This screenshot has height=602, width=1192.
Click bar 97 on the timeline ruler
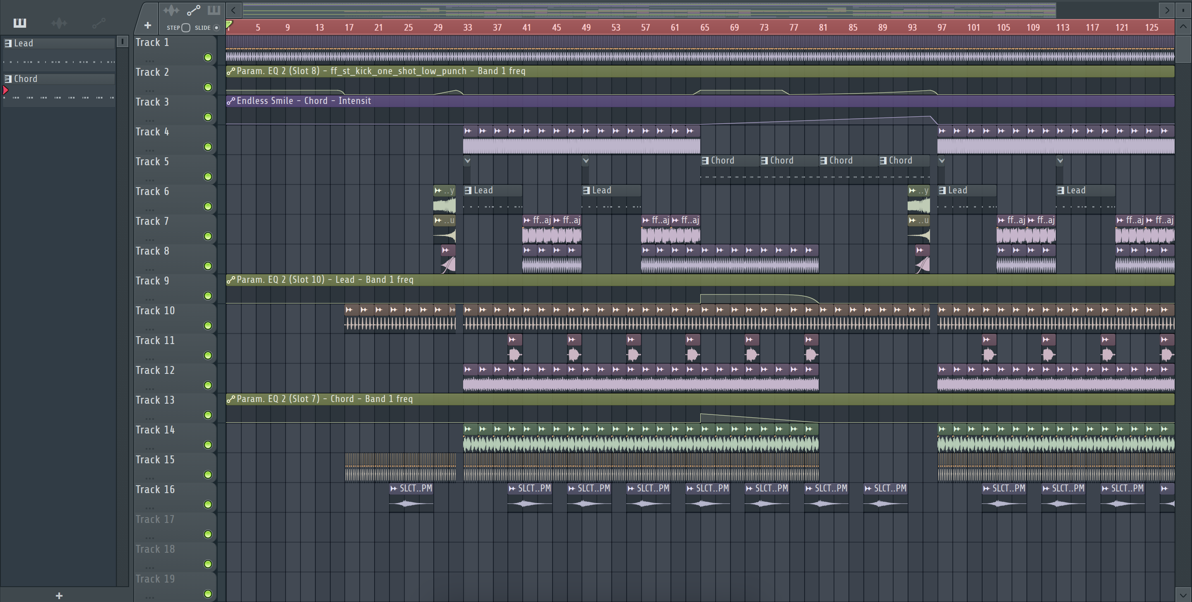pos(942,28)
